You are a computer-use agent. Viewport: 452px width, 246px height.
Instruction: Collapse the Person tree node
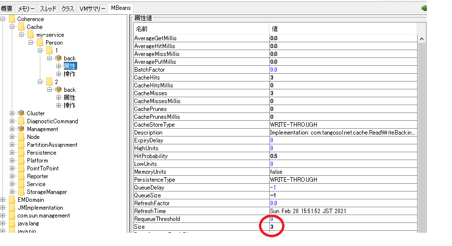[x=31, y=42]
